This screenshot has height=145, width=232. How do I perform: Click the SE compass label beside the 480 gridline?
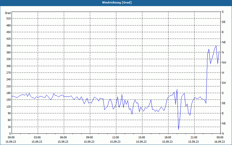click(x=224, y=22)
